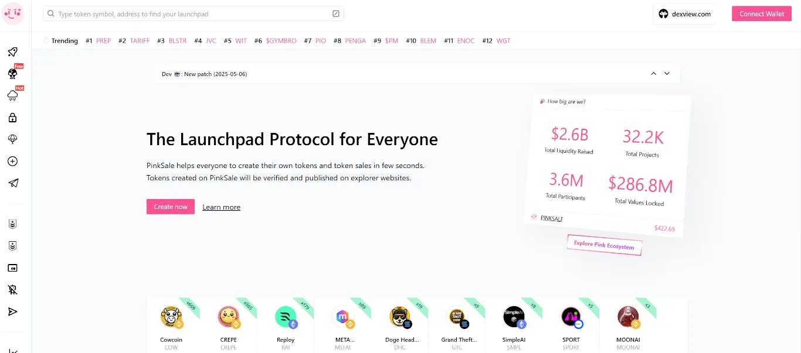Open the PinkLock padlock icon in sidebar

13,118
